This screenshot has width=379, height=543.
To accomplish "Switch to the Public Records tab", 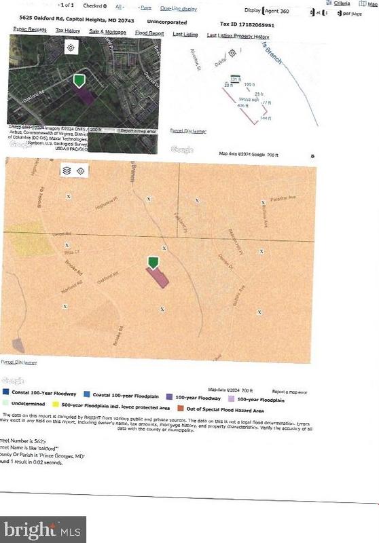I will click(30, 29).
